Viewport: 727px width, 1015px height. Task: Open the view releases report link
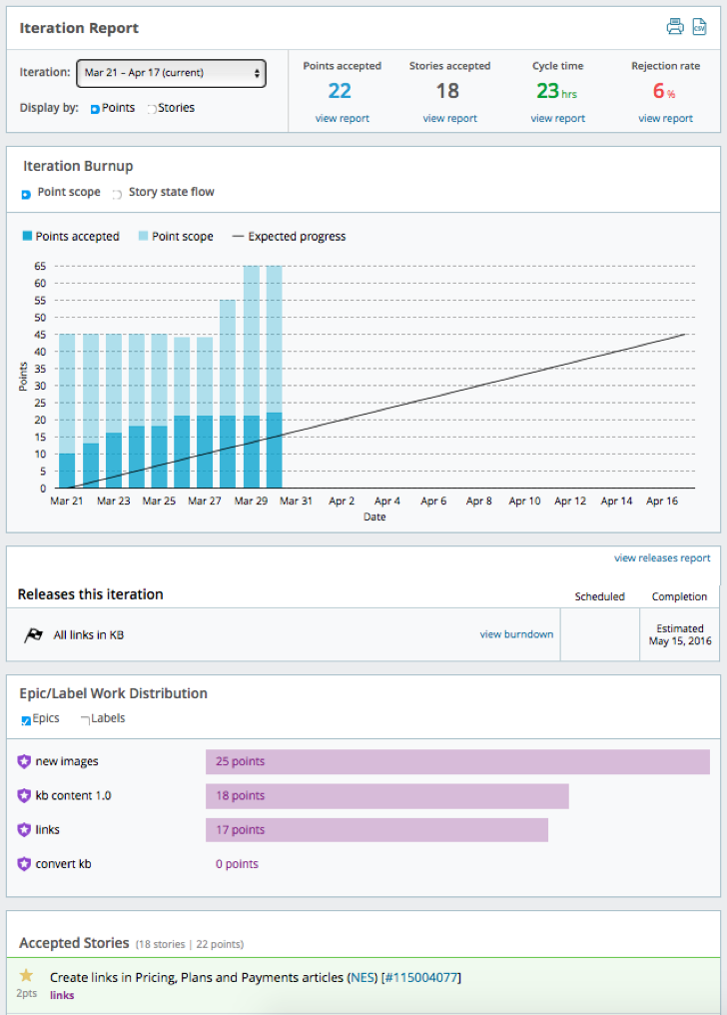pyautogui.click(x=662, y=558)
